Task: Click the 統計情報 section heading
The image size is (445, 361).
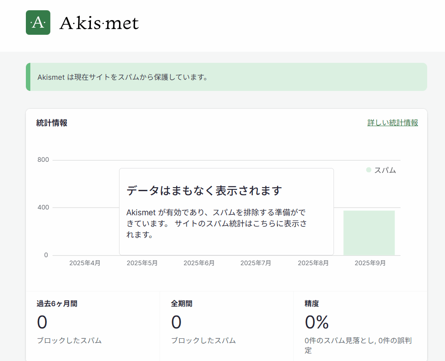Action: tap(52, 123)
